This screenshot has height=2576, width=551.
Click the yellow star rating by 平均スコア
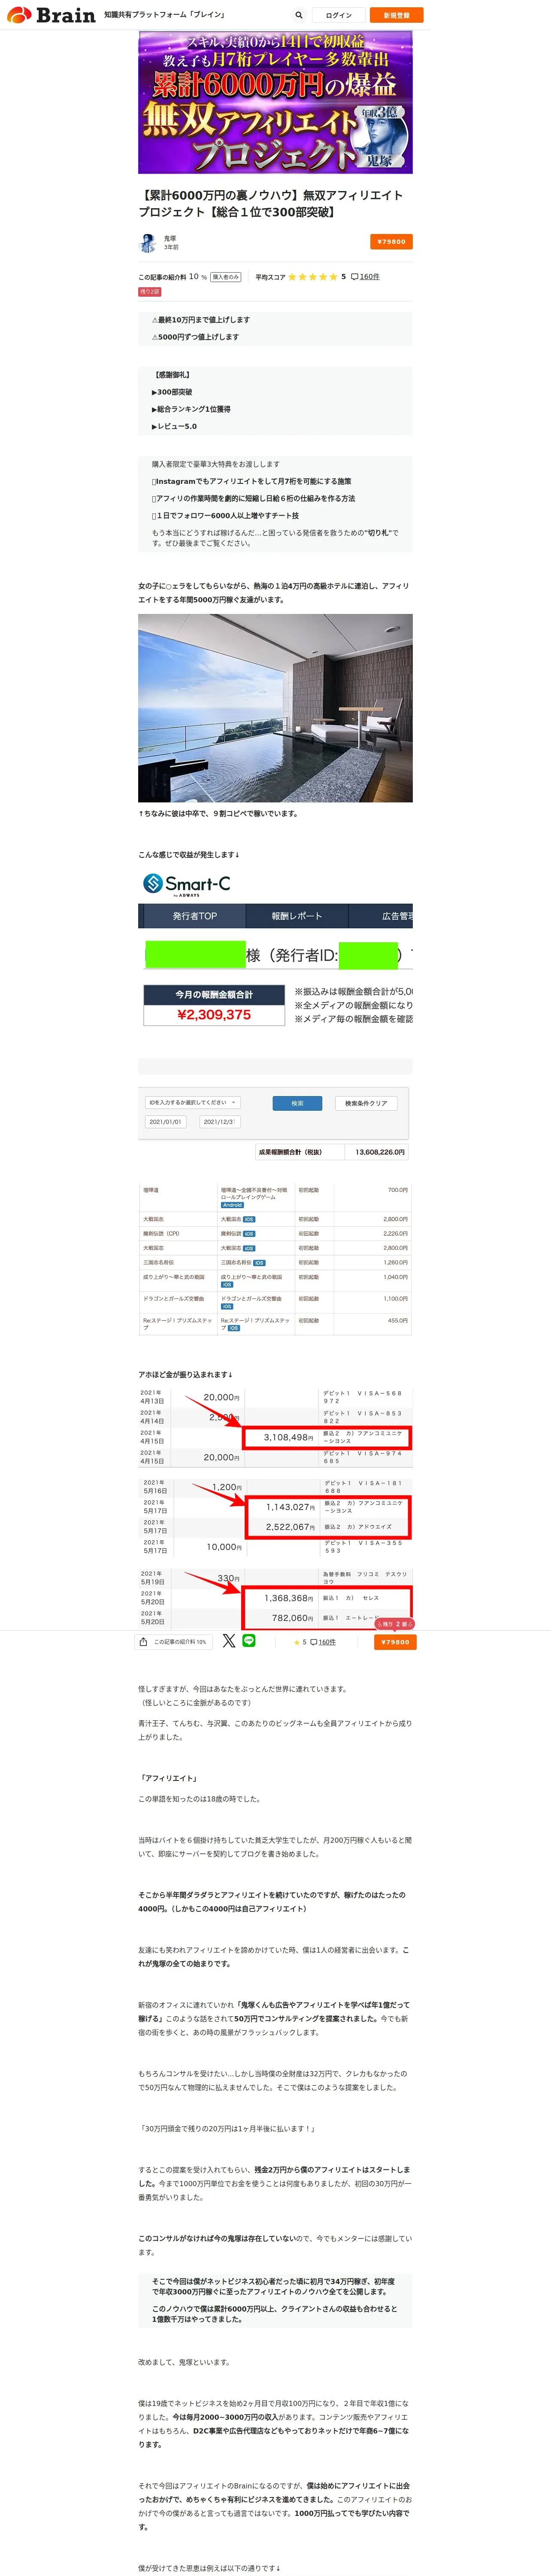[312, 277]
